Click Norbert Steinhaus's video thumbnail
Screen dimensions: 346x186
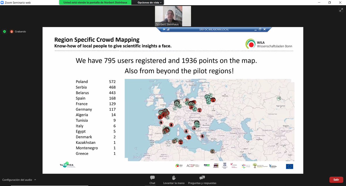tap(173, 16)
